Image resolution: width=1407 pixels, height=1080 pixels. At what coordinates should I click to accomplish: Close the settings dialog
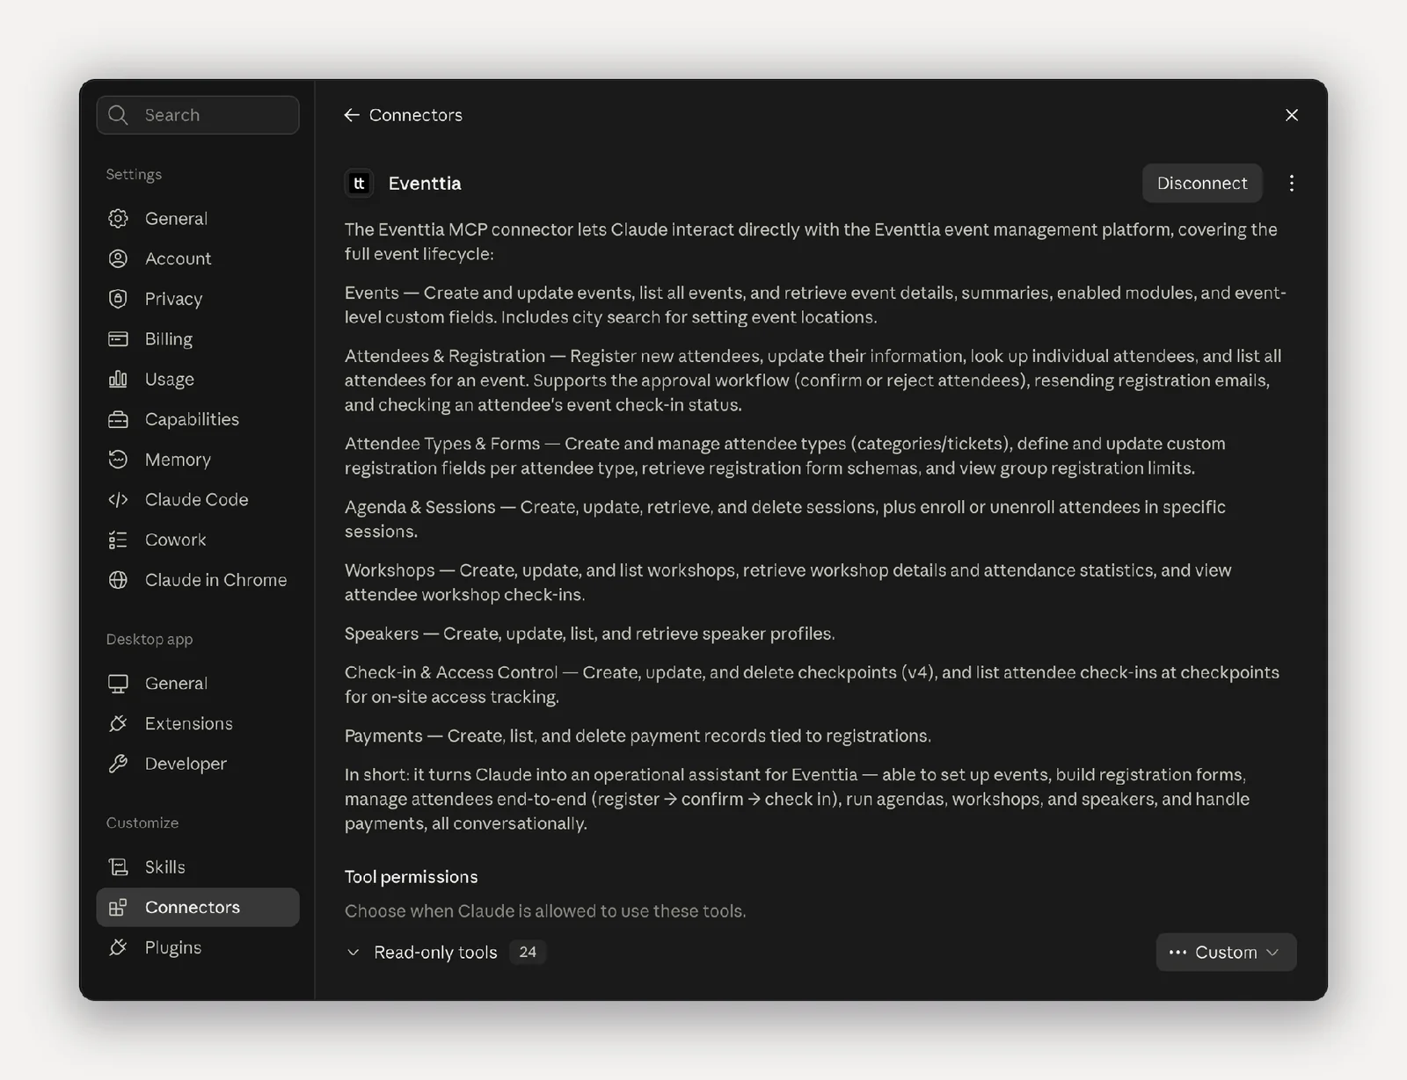1292,115
